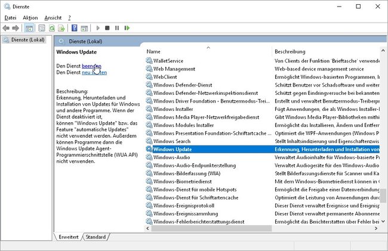Click the 'neu starten' link to restart the service
The height and width of the screenshot is (251, 388).
(94, 72)
